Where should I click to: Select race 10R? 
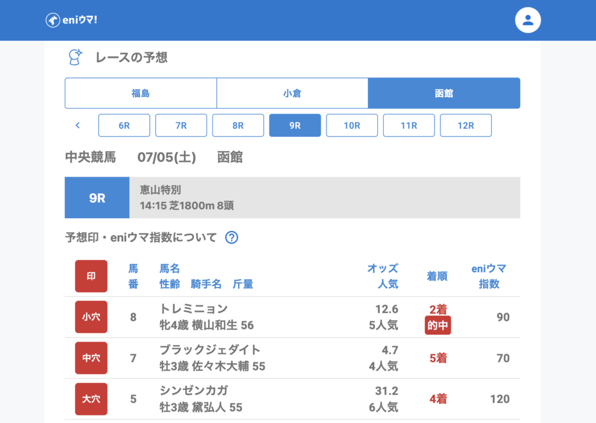(x=352, y=125)
